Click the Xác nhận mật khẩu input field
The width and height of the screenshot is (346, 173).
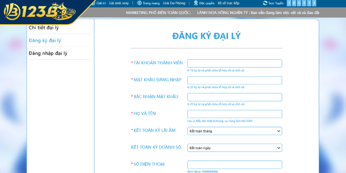(x=234, y=97)
